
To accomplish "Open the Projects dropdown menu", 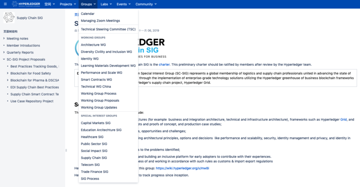I will [67, 4].
